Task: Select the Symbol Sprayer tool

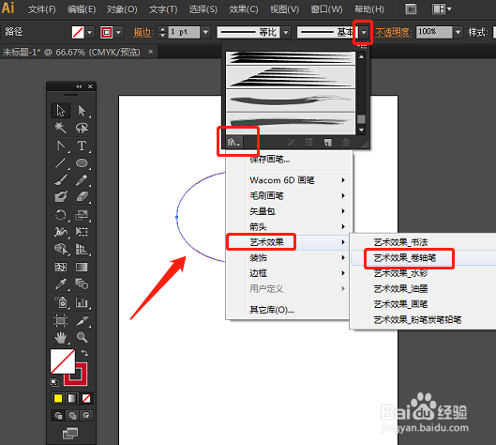Action: pyautogui.click(x=60, y=302)
